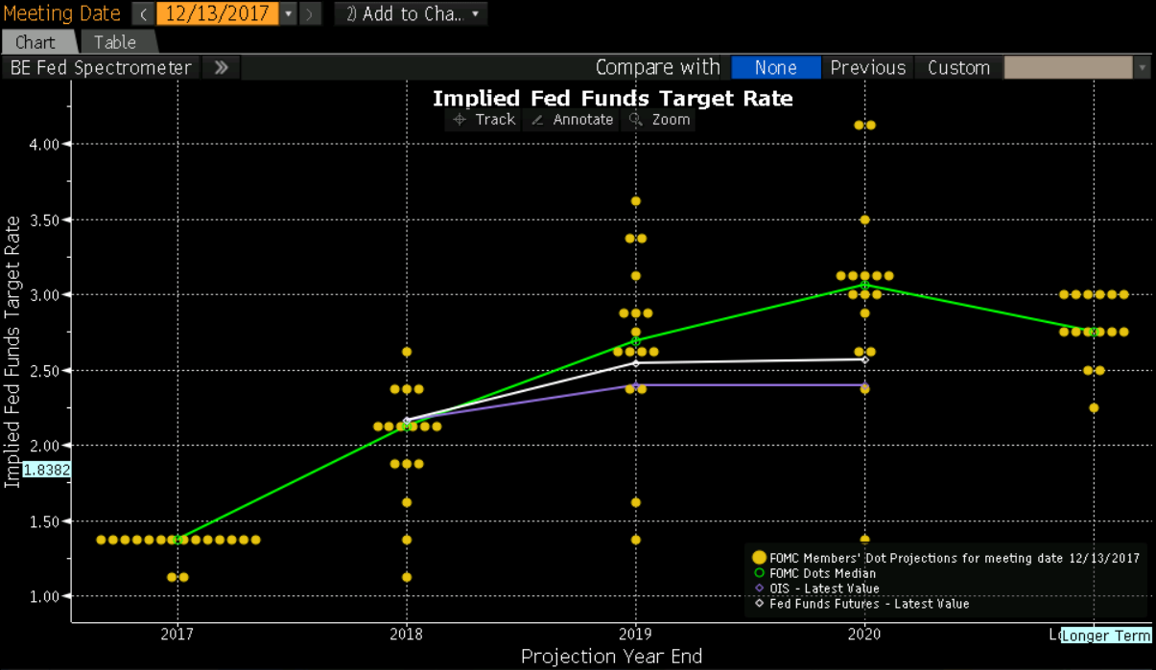Click the lowest 2018 dot near 1.125
This screenshot has height=670, width=1156.
(407, 577)
